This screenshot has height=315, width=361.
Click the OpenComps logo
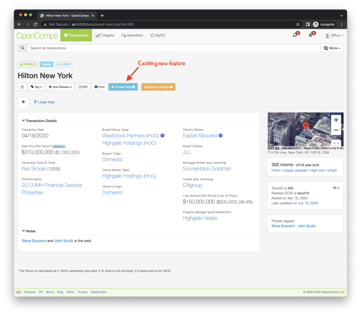(x=37, y=36)
